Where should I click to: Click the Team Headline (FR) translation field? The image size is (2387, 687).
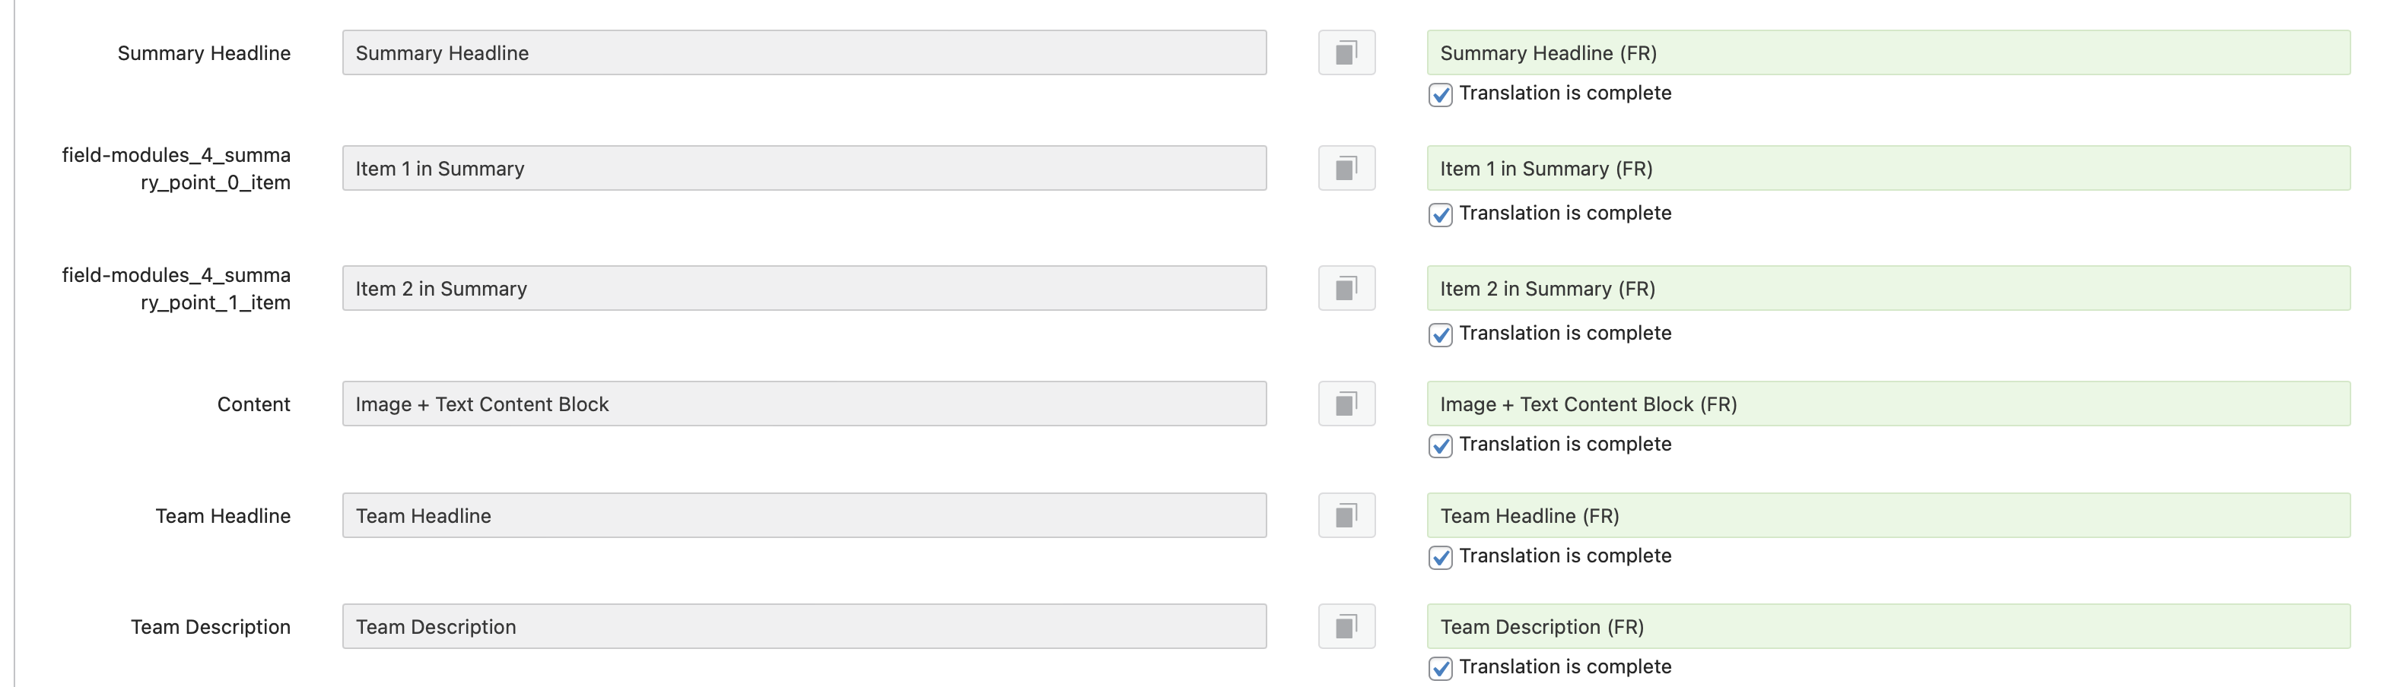tap(1887, 516)
